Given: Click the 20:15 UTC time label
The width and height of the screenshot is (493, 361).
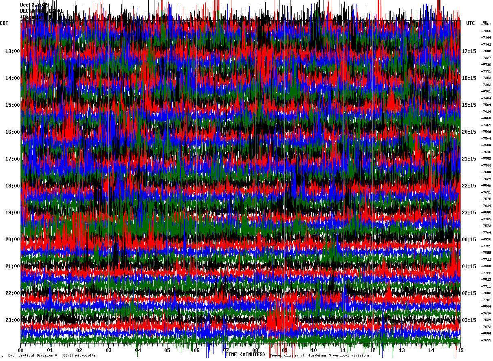Looking at the screenshot, I should (x=469, y=132).
